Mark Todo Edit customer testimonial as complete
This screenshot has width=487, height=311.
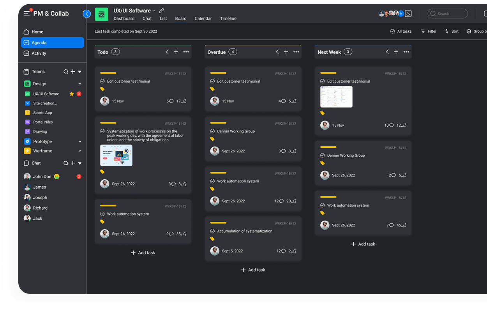[x=102, y=81]
